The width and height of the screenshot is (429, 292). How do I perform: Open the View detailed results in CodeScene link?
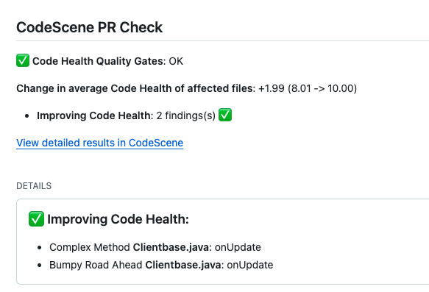[99, 143]
